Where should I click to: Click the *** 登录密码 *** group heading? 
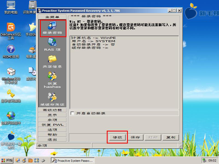pyautogui.click(x=91, y=16)
